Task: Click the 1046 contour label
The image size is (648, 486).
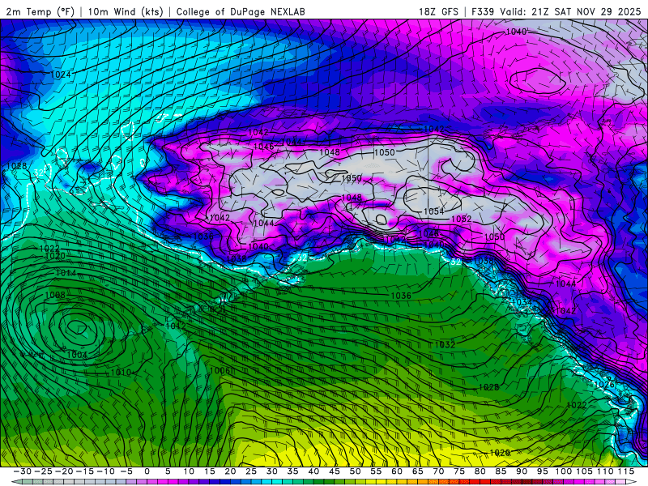Action: point(264,147)
